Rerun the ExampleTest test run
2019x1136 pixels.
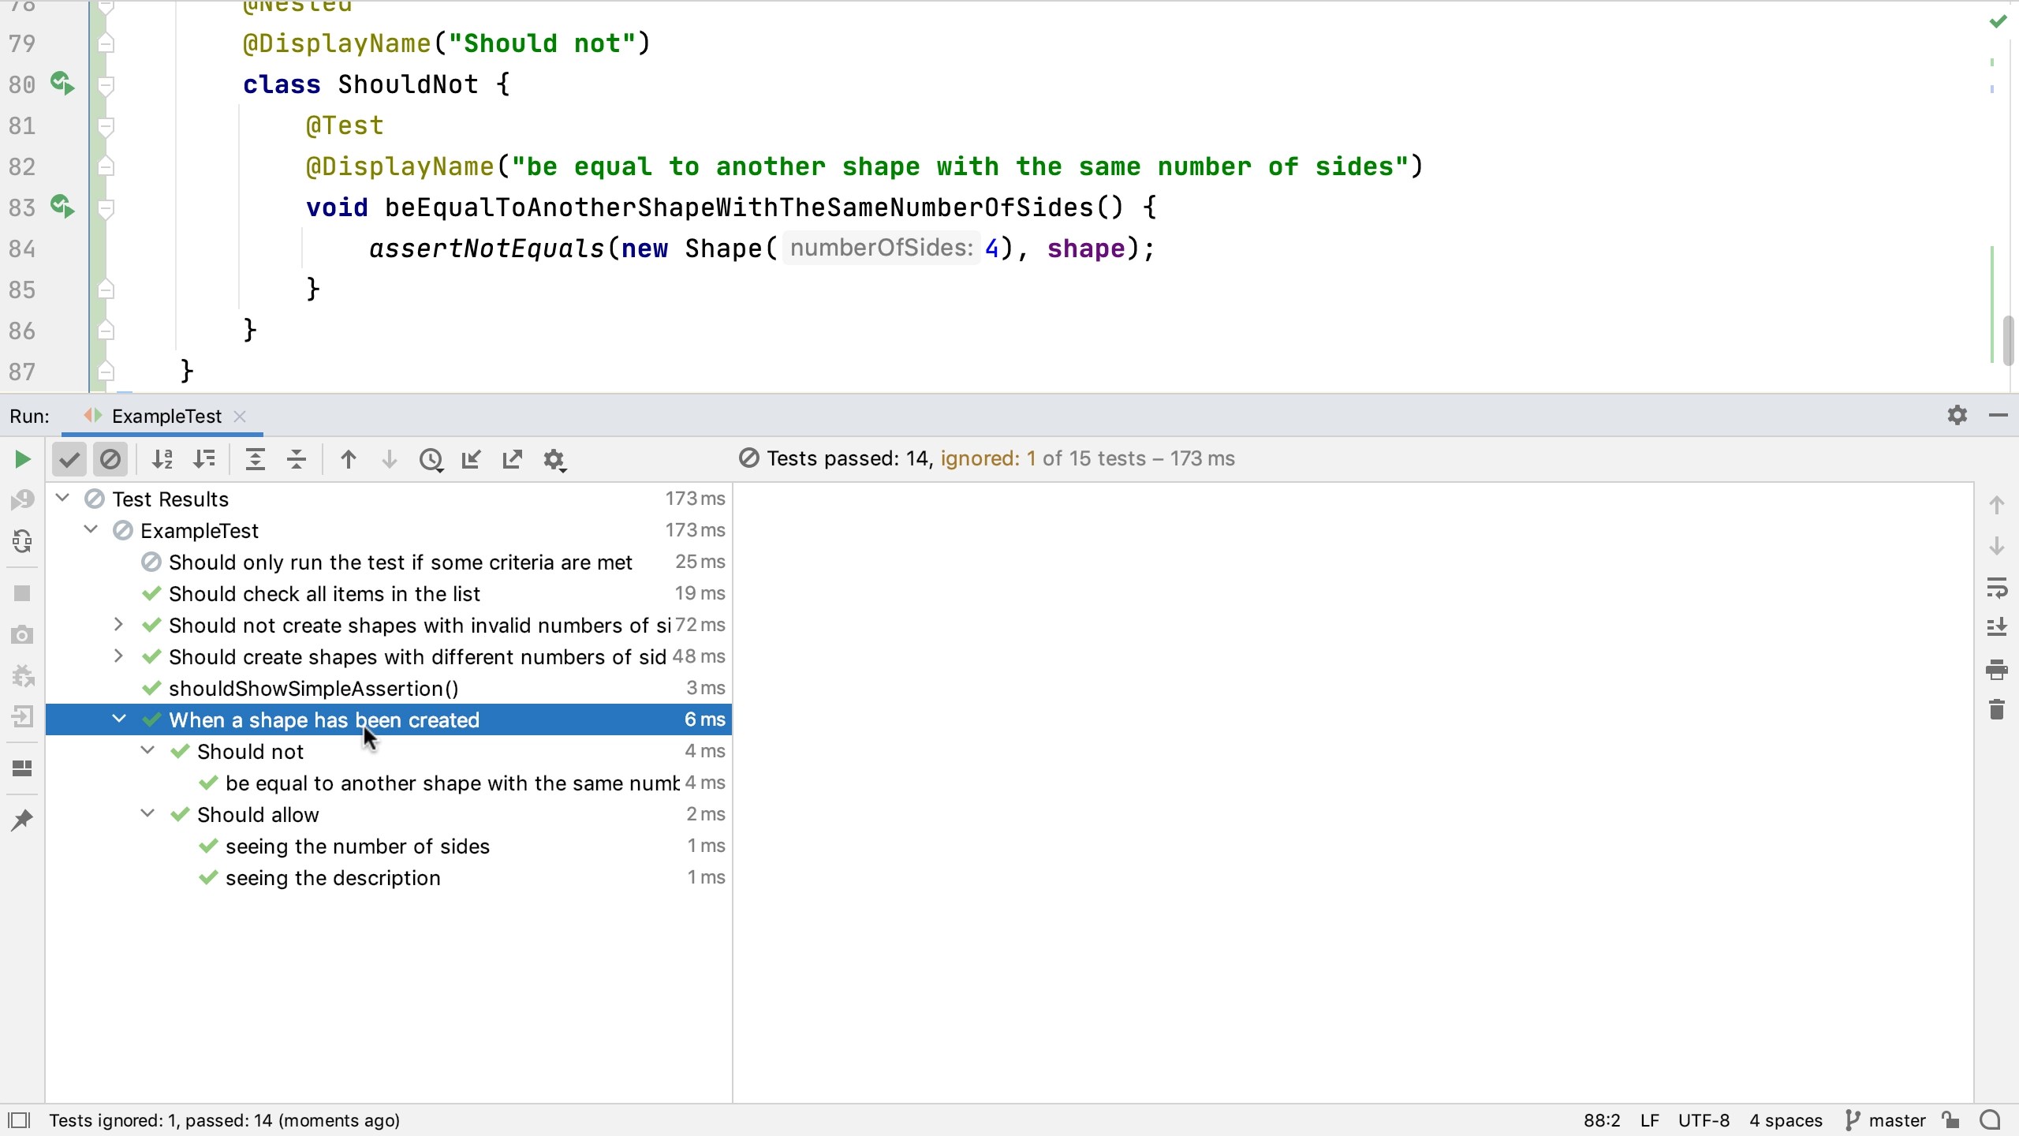pyautogui.click(x=22, y=459)
